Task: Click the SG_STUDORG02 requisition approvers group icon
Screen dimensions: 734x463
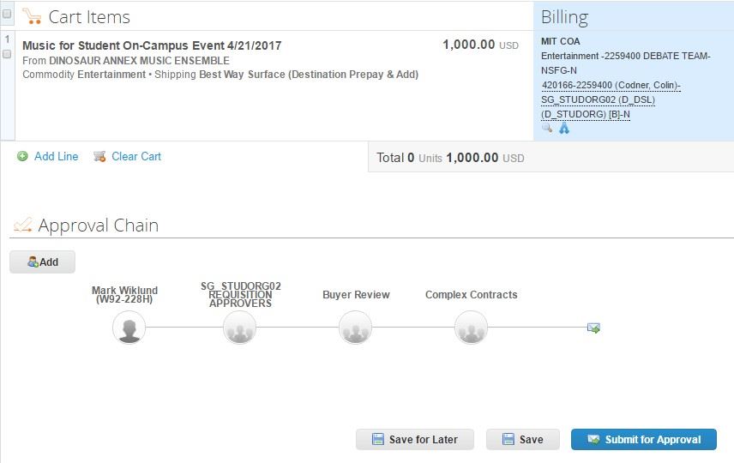Action: click(239, 328)
